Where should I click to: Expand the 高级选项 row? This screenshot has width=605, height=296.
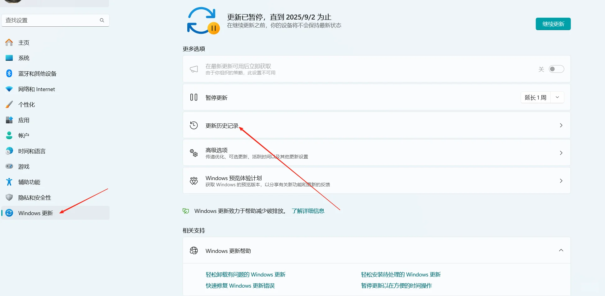point(561,152)
